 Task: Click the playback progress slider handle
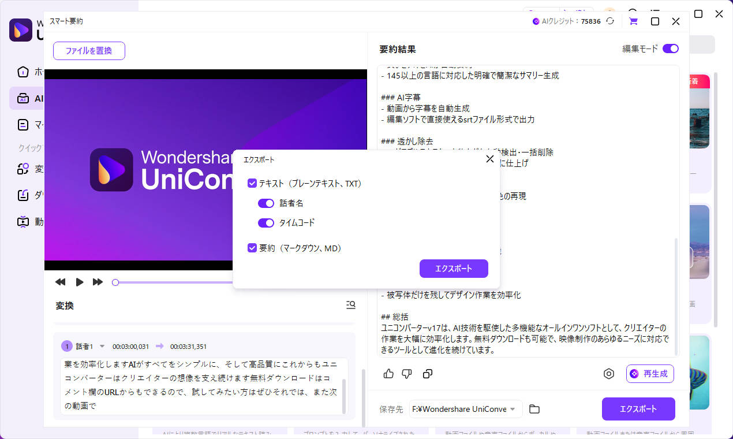pos(115,282)
